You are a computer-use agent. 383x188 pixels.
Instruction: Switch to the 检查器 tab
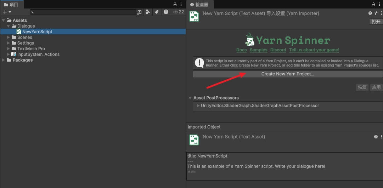coord(200,4)
